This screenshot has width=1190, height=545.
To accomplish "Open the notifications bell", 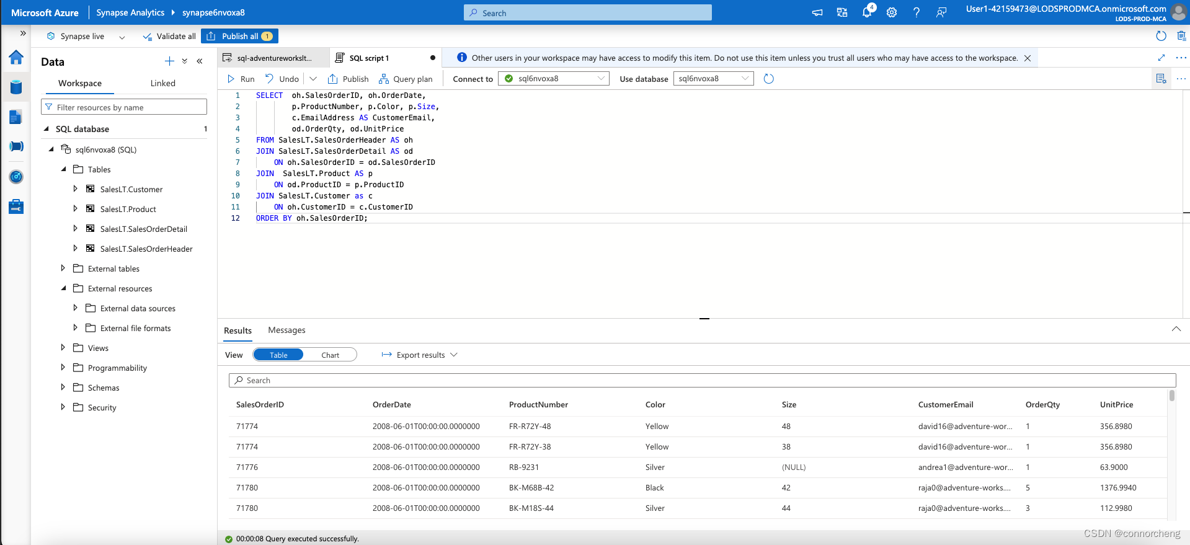I will (867, 12).
